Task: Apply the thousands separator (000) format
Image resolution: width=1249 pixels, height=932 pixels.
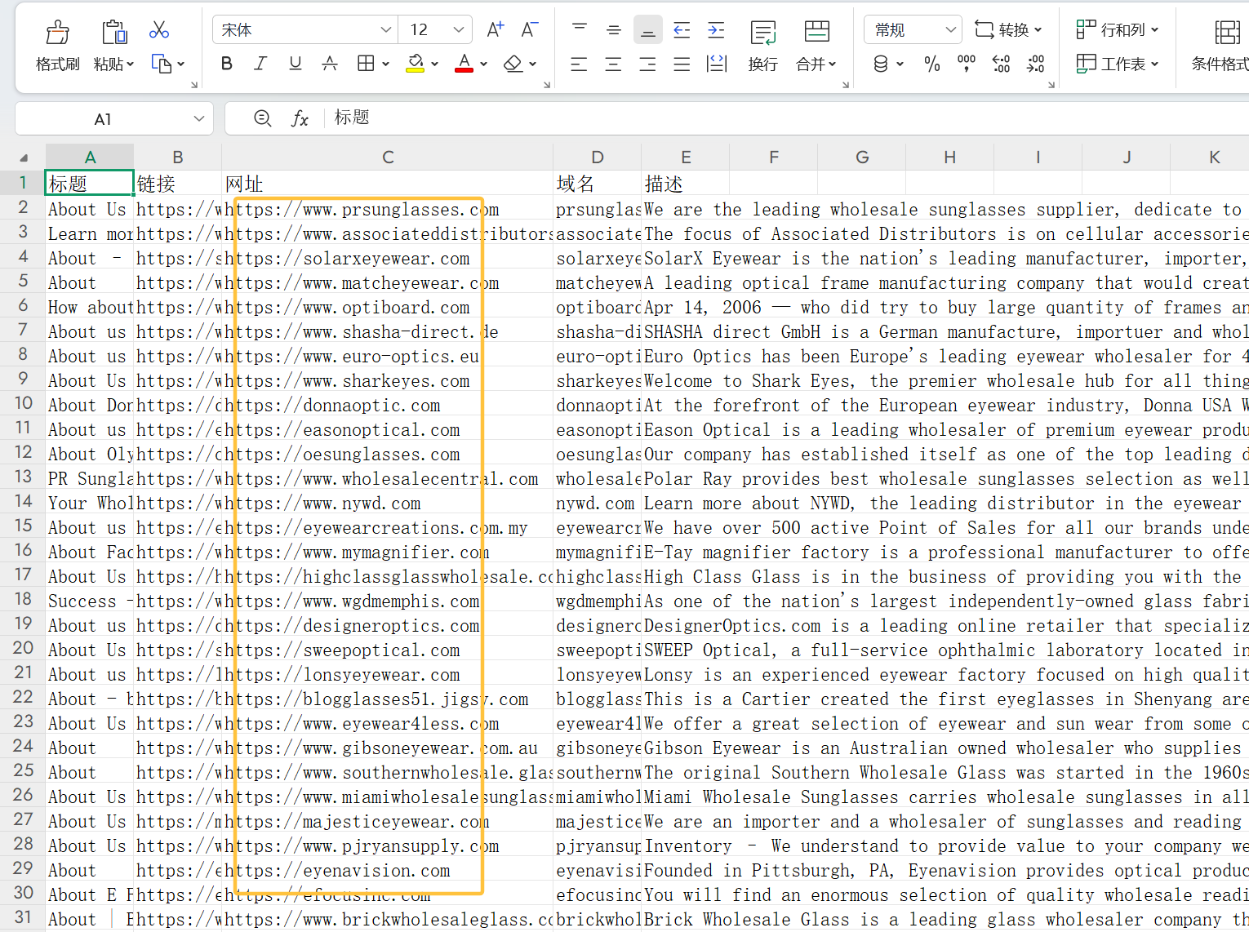Action: click(967, 64)
